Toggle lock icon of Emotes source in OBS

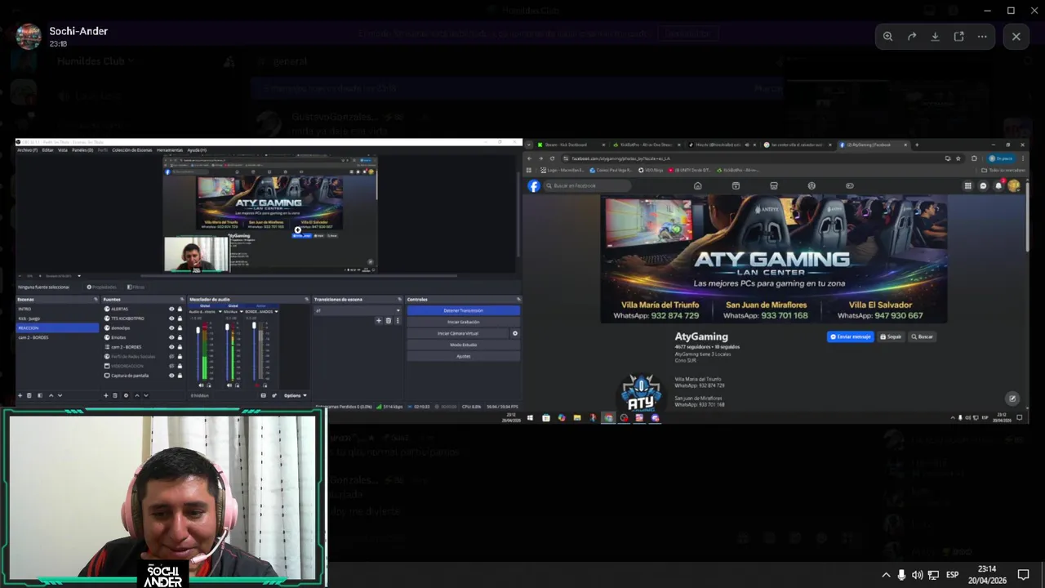click(180, 337)
